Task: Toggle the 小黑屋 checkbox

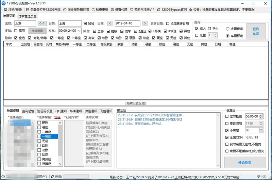Action: tap(227, 130)
